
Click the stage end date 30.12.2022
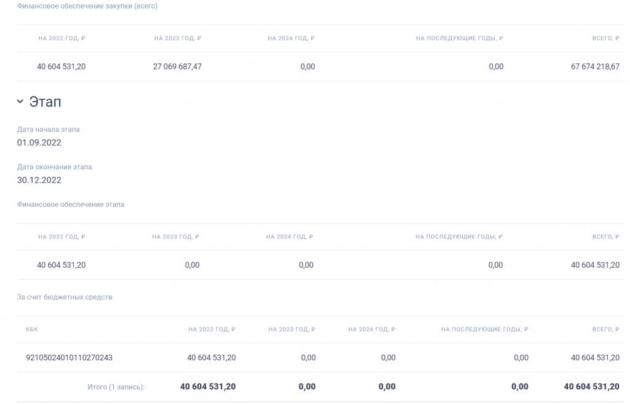coord(39,180)
